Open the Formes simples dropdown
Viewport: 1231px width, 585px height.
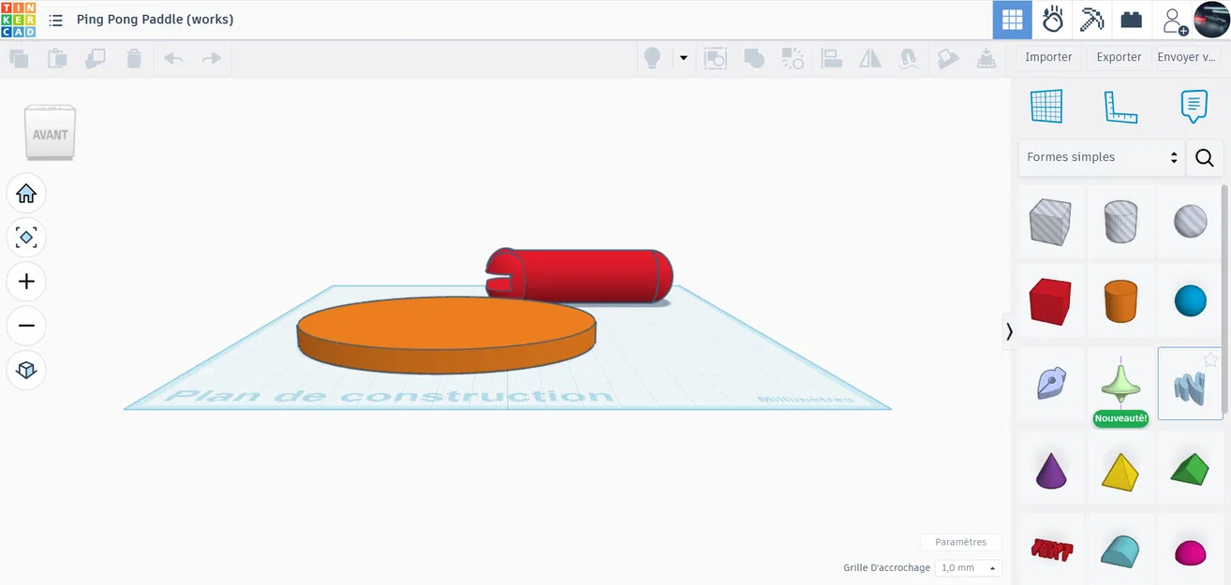tap(1101, 157)
